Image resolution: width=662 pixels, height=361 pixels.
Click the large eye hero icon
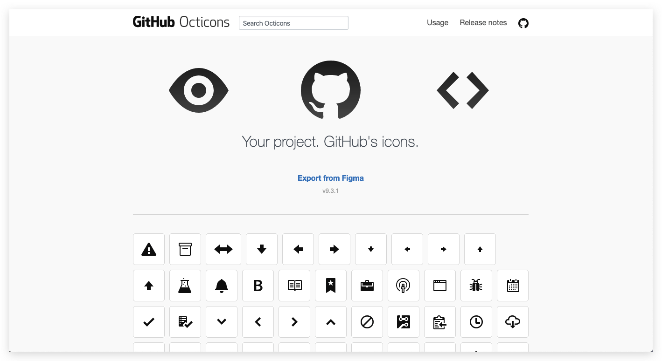pyautogui.click(x=199, y=90)
